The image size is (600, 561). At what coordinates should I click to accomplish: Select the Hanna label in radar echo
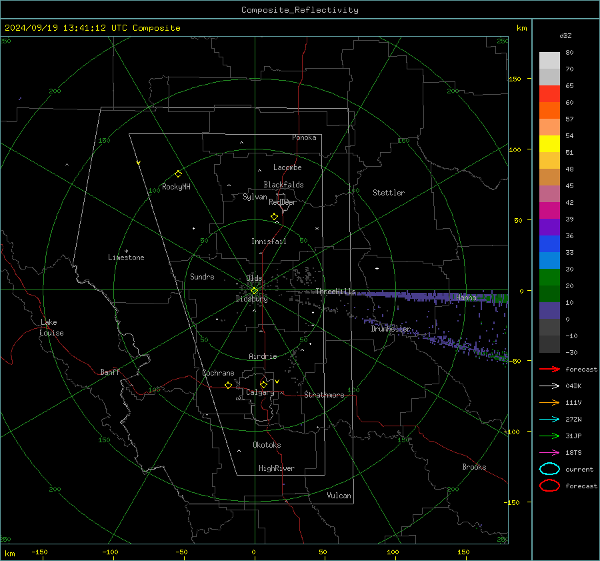(x=466, y=298)
